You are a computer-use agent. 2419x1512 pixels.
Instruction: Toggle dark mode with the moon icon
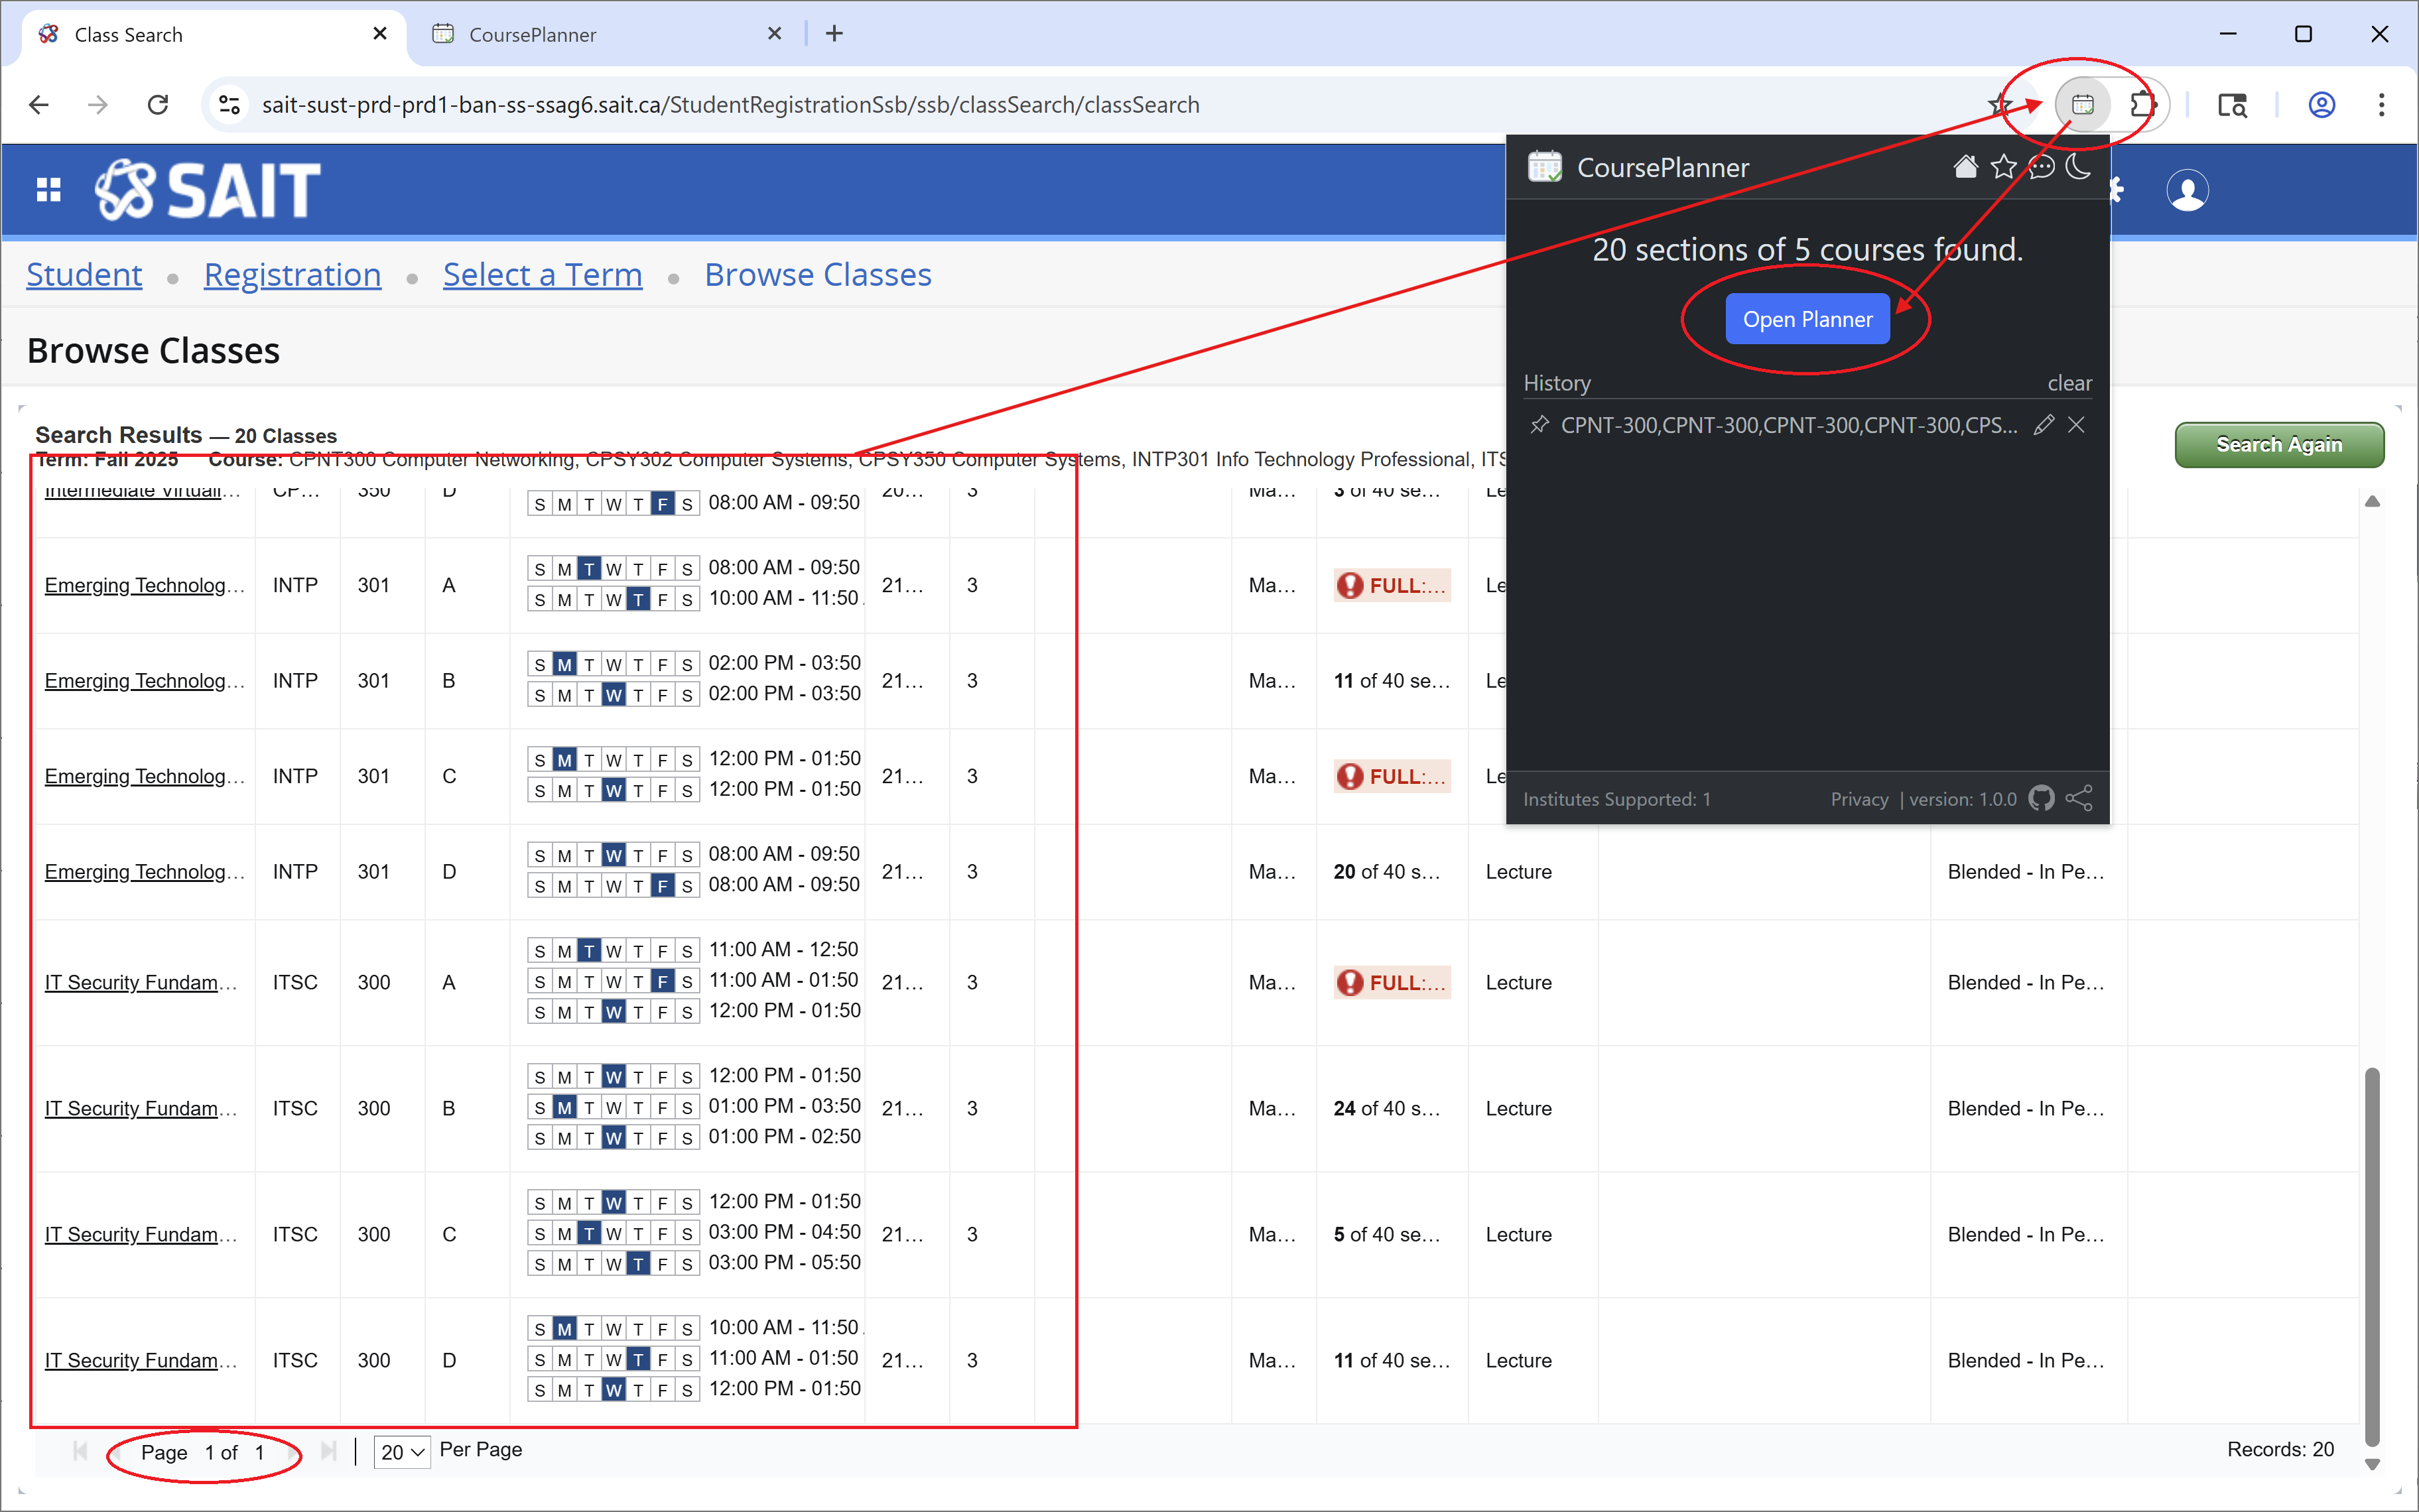point(2079,167)
